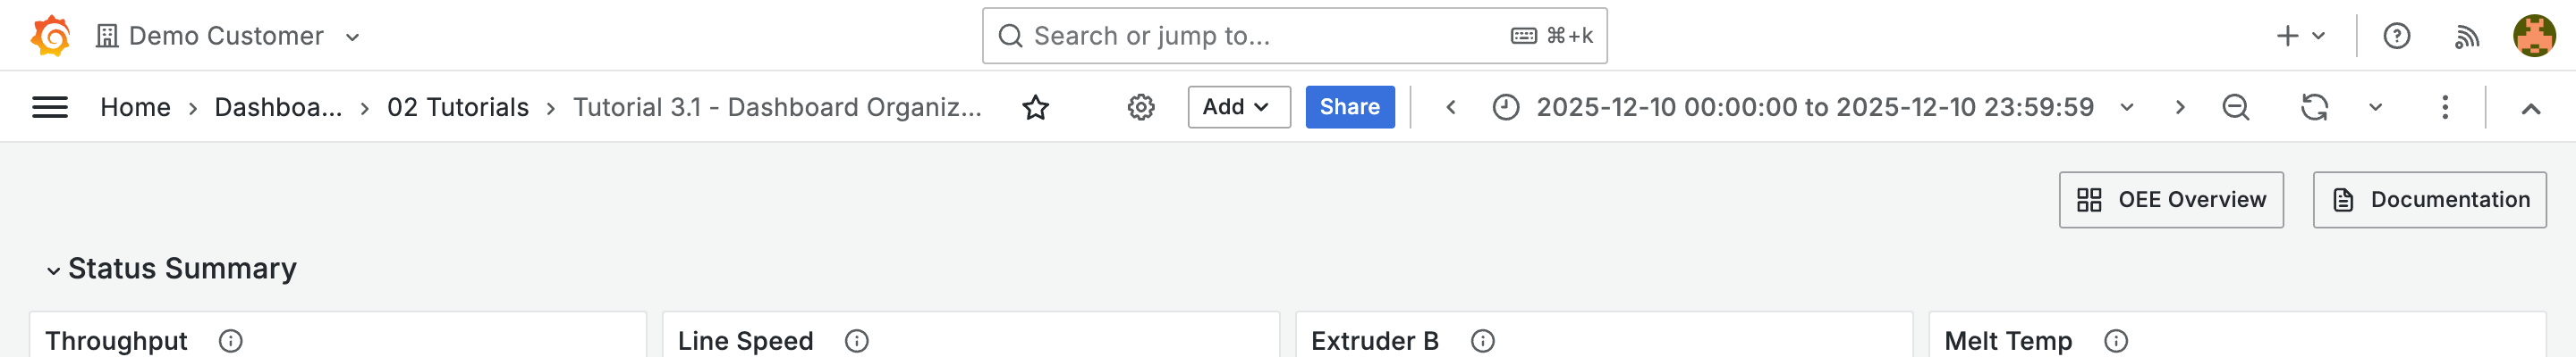Open the user profile avatar
This screenshot has width=2576, height=357.
tap(2533, 36)
